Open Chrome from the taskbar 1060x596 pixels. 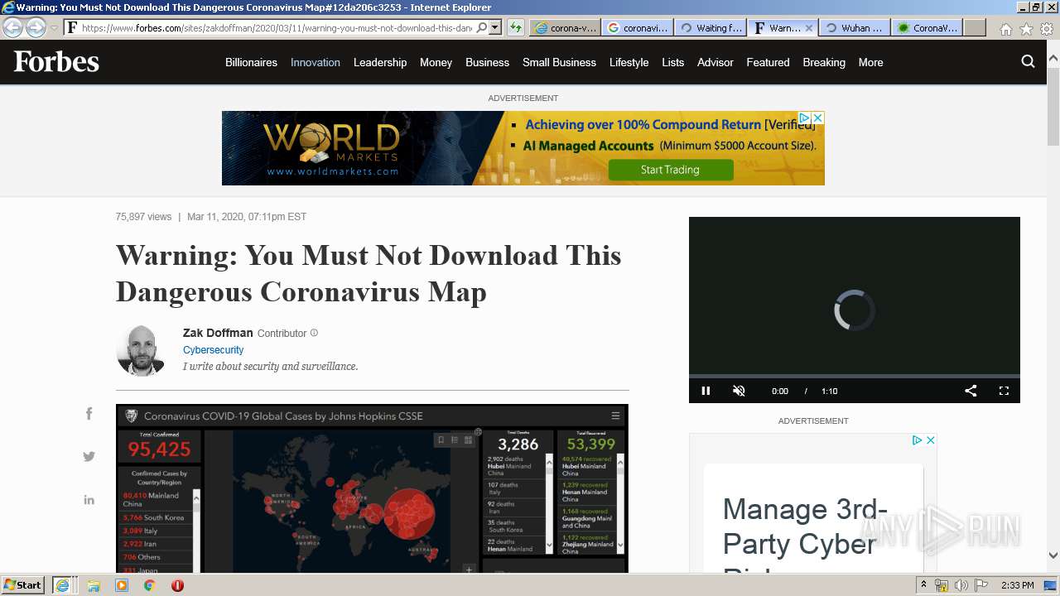[x=150, y=585]
